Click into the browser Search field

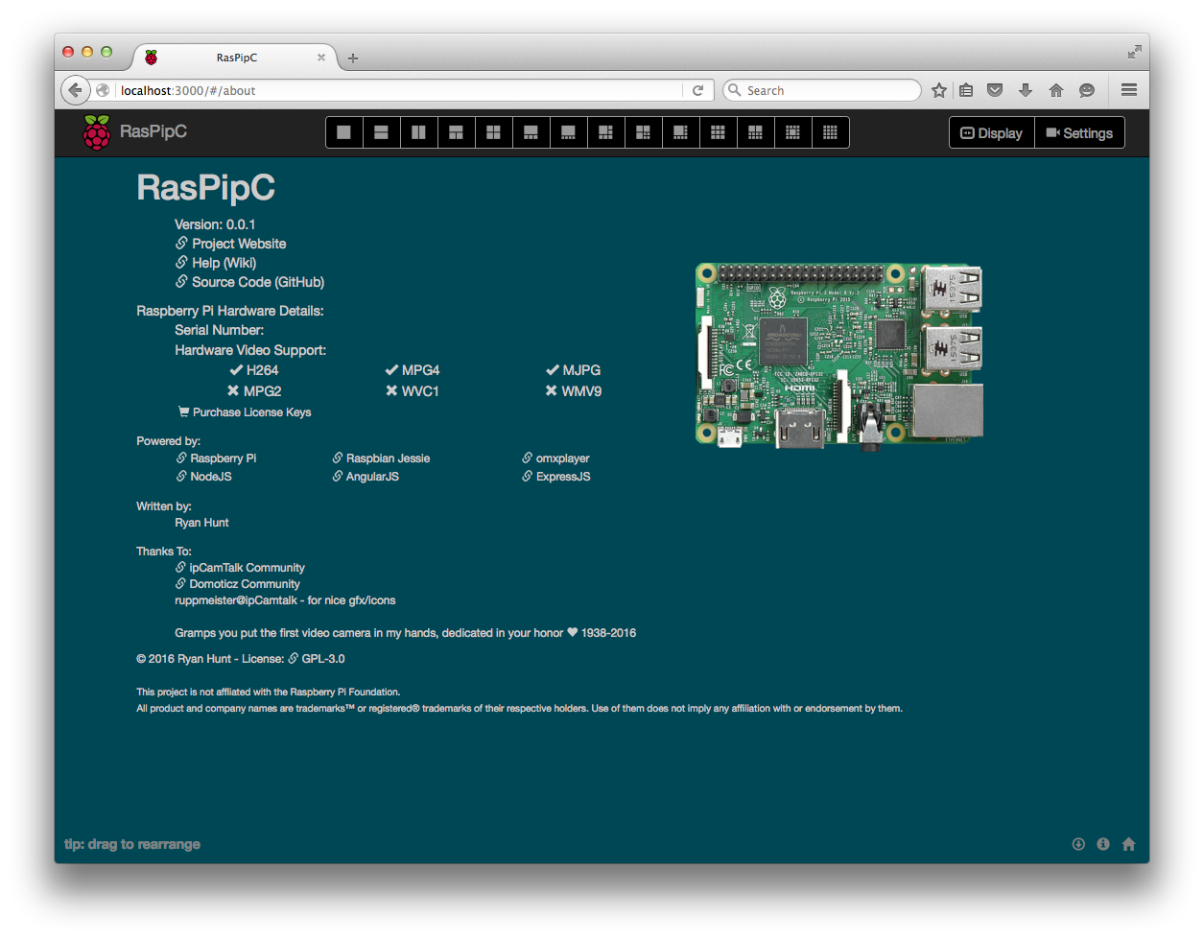pyautogui.click(x=822, y=90)
